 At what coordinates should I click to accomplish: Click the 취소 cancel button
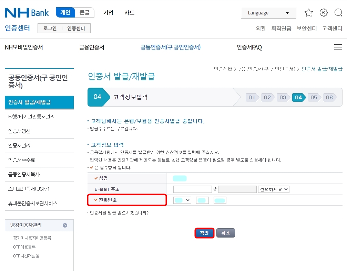(x=226, y=233)
